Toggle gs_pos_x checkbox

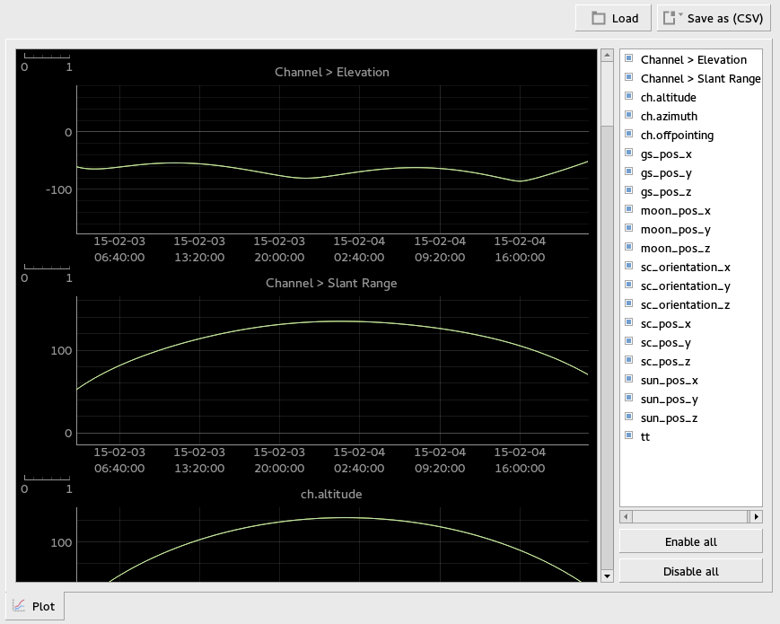(x=629, y=154)
